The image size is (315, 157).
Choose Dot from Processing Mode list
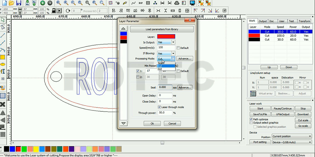160,69
